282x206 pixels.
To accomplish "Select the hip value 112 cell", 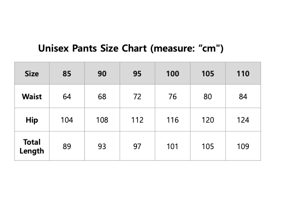I will tap(137, 120).
